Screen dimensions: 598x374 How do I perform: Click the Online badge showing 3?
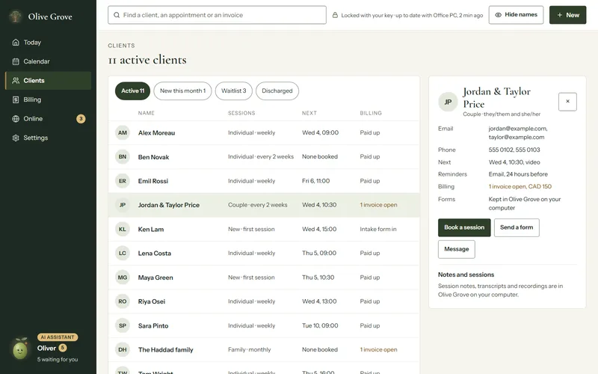point(81,119)
